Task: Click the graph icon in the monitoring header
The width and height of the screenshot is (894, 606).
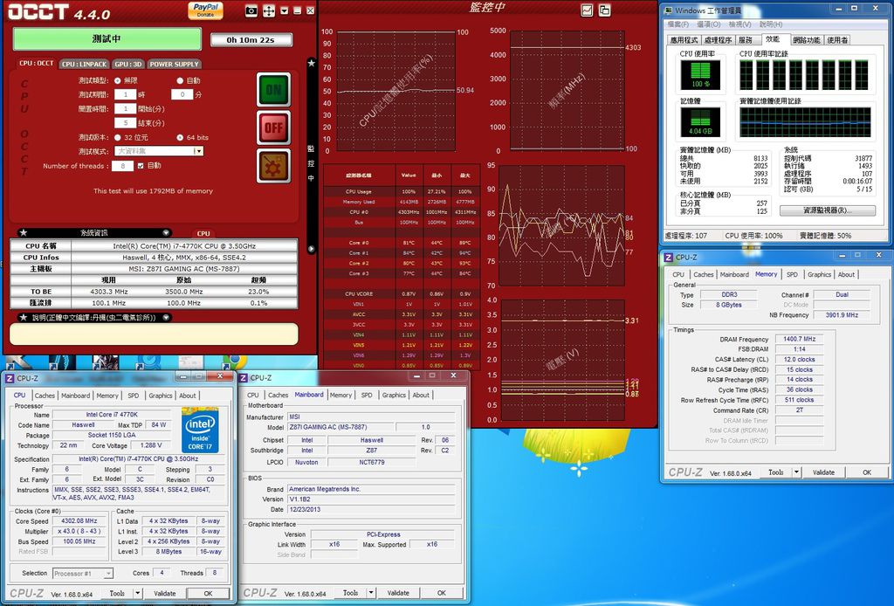Action: [587, 10]
